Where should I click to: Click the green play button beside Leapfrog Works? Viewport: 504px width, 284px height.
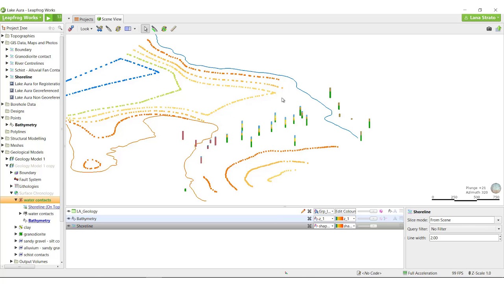tap(48, 18)
